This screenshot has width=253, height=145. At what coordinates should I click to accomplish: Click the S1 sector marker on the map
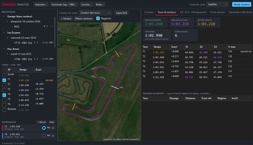click(74, 107)
